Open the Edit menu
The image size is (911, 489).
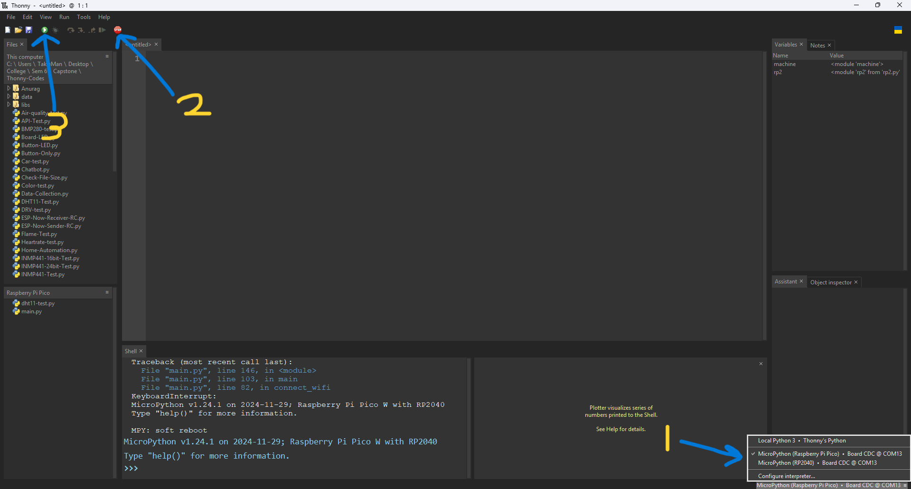(x=28, y=17)
